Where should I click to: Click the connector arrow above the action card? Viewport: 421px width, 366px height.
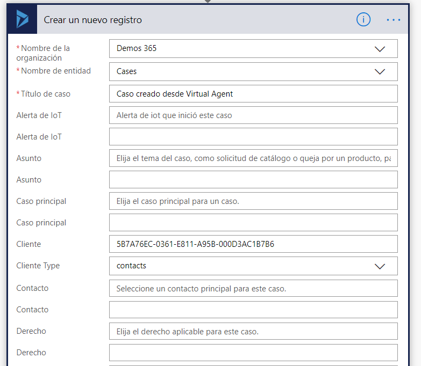[x=208, y=2]
